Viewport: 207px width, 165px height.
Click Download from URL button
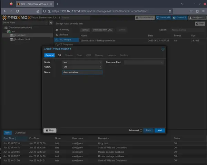102,30
